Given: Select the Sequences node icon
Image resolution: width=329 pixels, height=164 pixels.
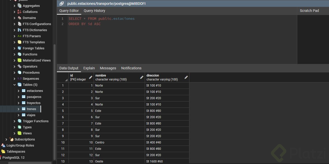Looking at the screenshot, I should point(20,78).
